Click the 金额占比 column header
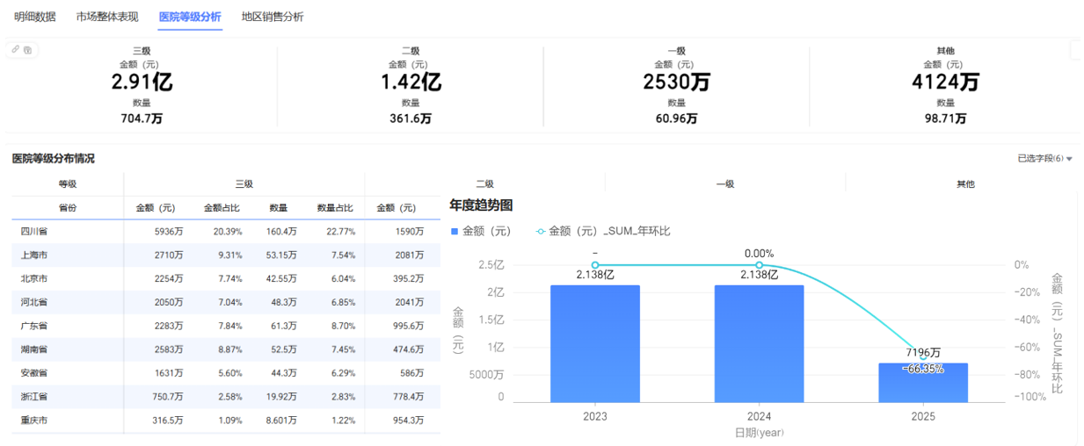The image size is (1084, 446). coord(222,208)
